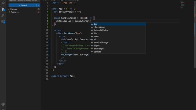Select the event autocomplete suggestion
The height and width of the screenshot is (110, 196).
(118, 36)
